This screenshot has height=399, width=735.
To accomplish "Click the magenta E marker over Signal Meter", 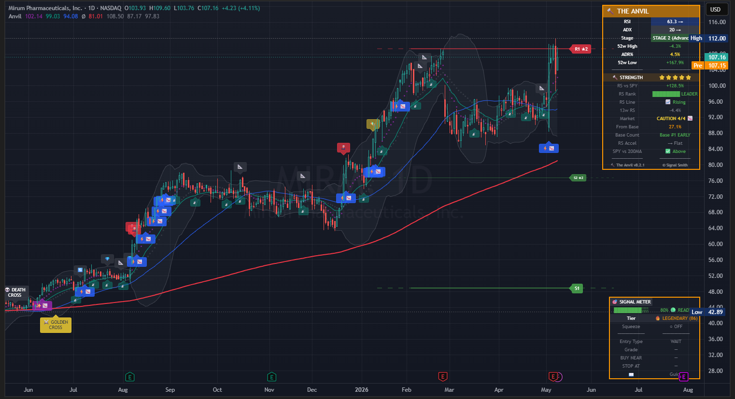I will (683, 377).
